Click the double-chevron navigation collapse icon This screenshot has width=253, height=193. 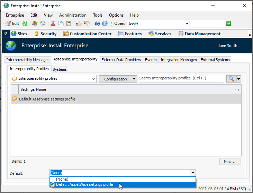pyautogui.click(x=6, y=33)
